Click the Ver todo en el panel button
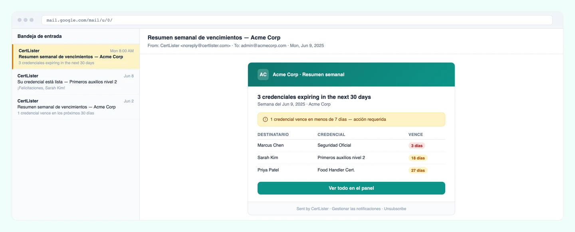The height and width of the screenshot is (232, 575). pyautogui.click(x=351, y=188)
